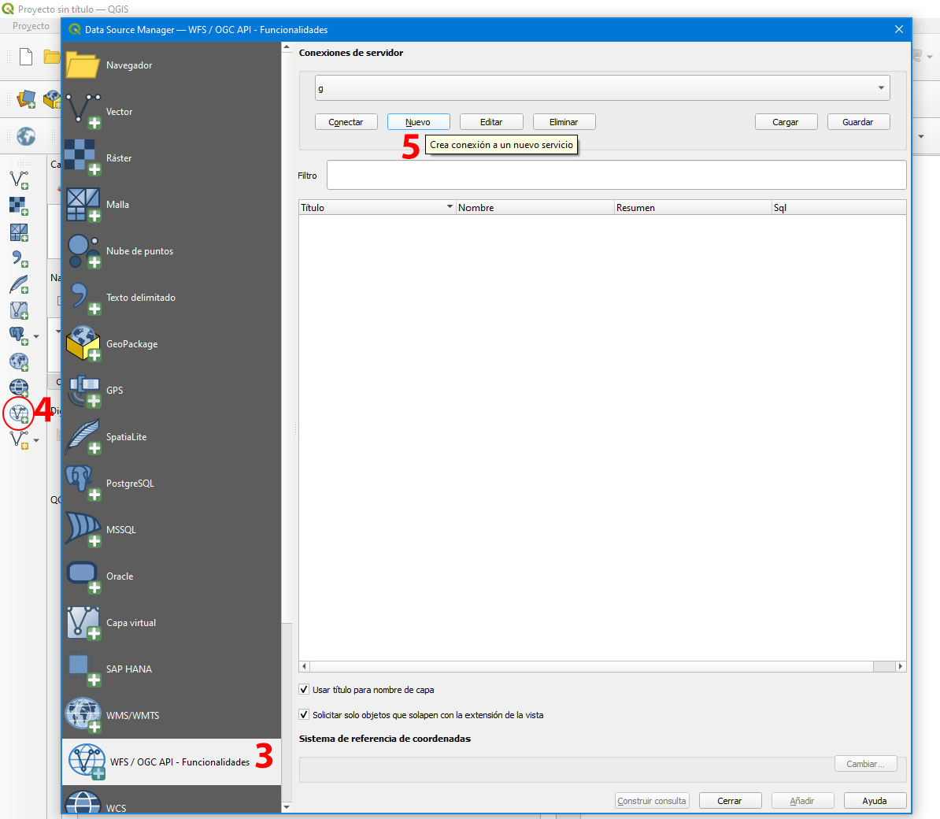This screenshot has height=819, width=940.
Task: Click the Sql column header
Action: (x=838, y=207)
